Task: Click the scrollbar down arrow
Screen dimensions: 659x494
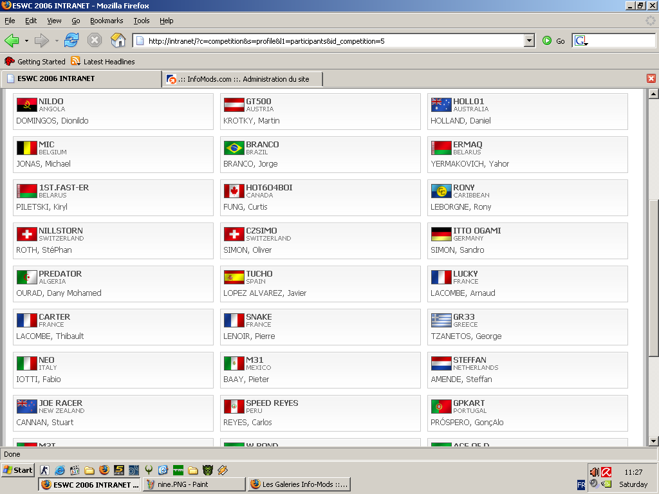Action: 653,441
